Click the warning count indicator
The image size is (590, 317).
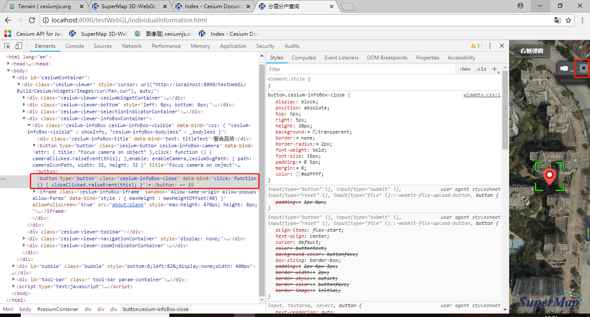click(x=475, y=46)
